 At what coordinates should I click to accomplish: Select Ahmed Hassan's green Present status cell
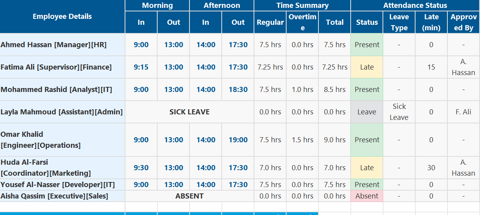pyautogui.click(x=367, y=45)
